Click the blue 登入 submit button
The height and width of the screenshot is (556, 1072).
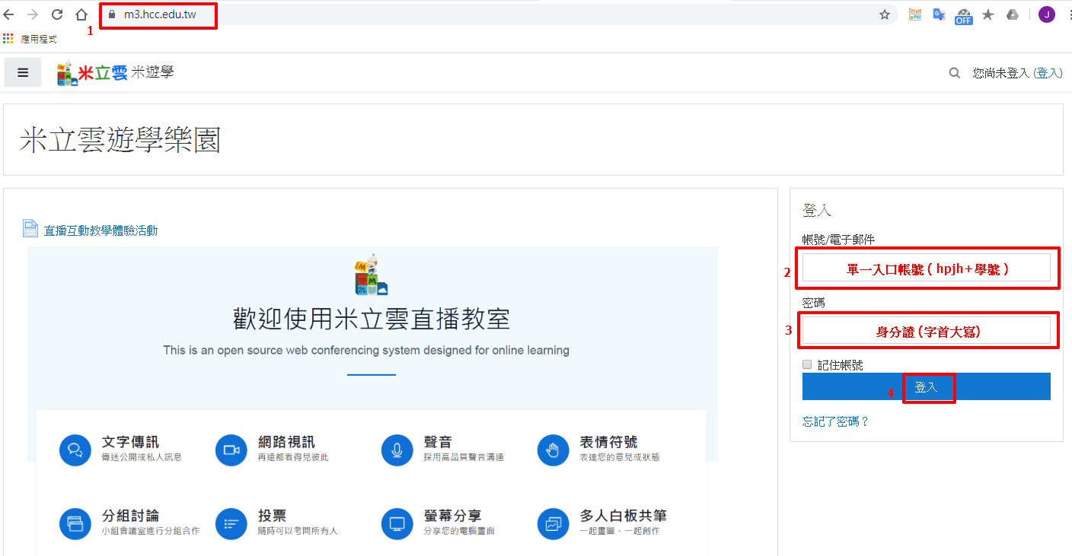click(927, 386)
